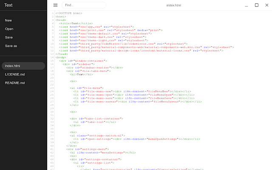Screen dimensions: 272x170
Task: Click the settings-container div line
Action: click(x=95, y=159)
